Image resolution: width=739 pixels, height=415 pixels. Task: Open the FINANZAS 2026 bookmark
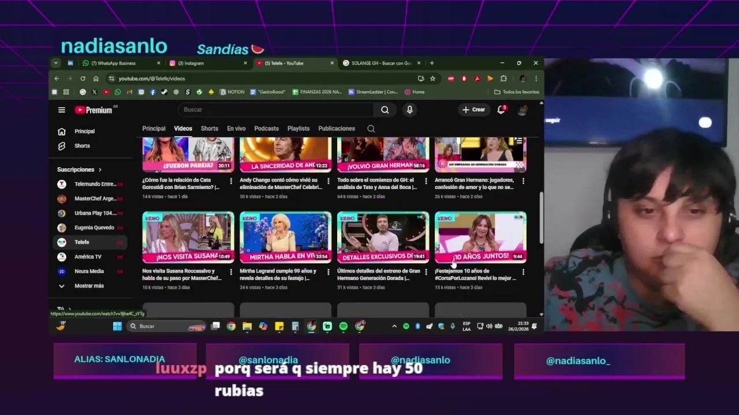coord(317,92)
